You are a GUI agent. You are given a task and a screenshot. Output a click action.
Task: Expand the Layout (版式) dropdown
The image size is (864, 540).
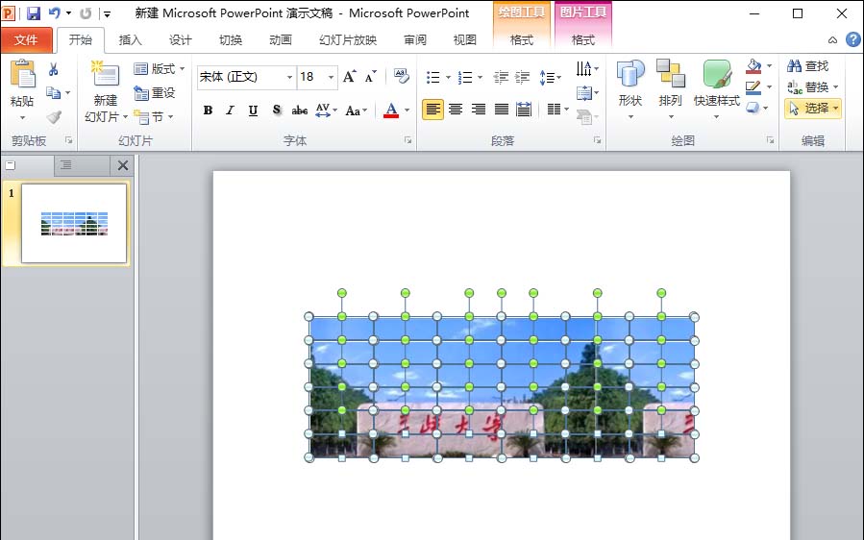[182, 69]
